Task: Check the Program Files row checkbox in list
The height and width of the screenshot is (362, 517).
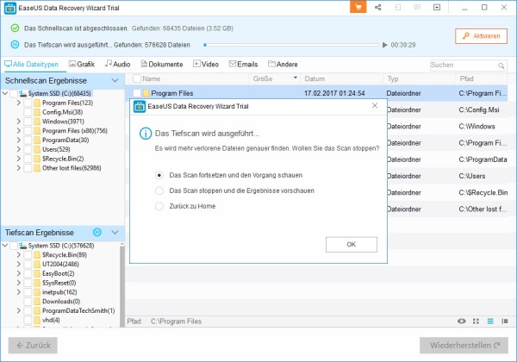Action: 137,93
